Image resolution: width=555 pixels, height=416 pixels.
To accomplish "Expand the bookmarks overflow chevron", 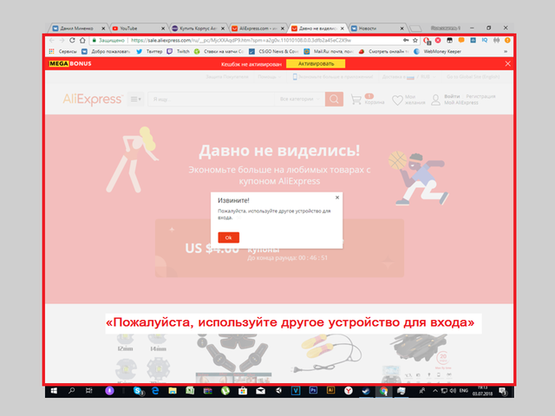I will (x=506, y=52).
